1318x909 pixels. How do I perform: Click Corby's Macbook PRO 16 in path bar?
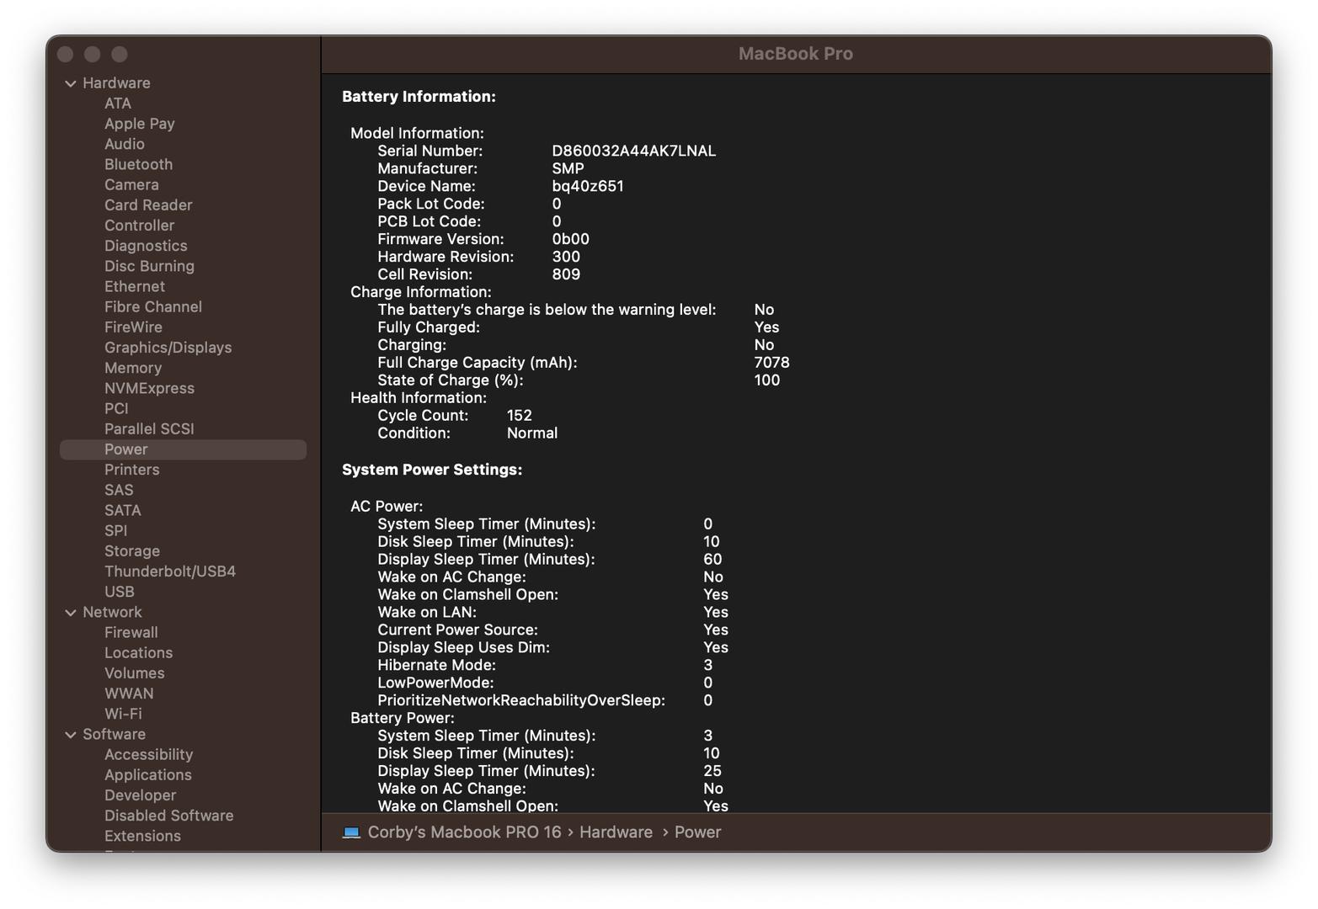coord(464,832)
